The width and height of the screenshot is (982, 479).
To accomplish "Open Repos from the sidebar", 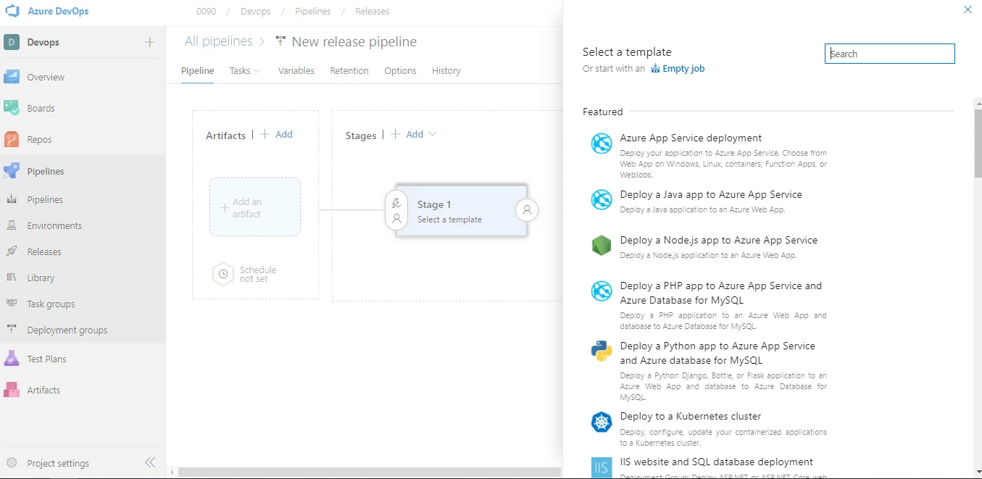I will (x=40, y=139).
